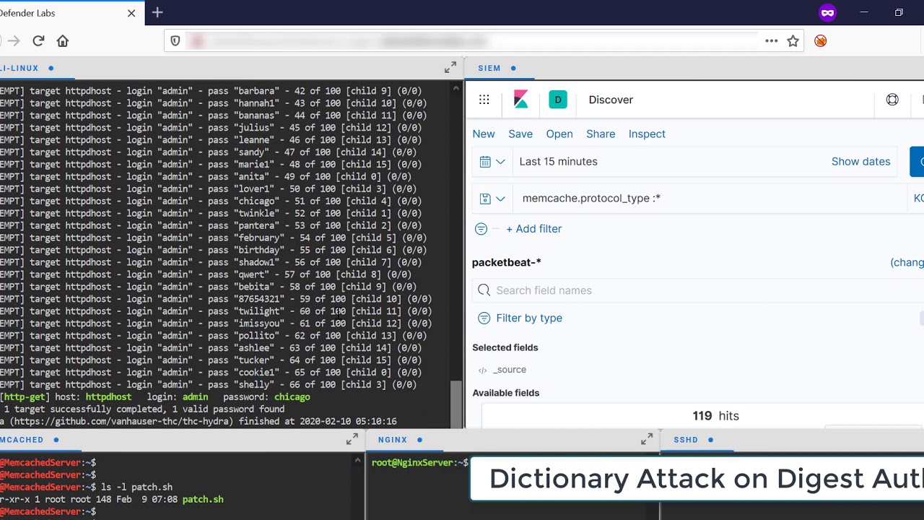Screen dimensions: 924x520
Task: Click Add filter link
Action: (x=533, y=229)
